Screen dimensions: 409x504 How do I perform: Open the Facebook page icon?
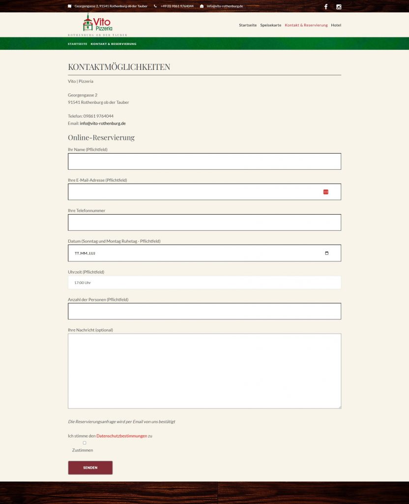(x=325, y=7)
